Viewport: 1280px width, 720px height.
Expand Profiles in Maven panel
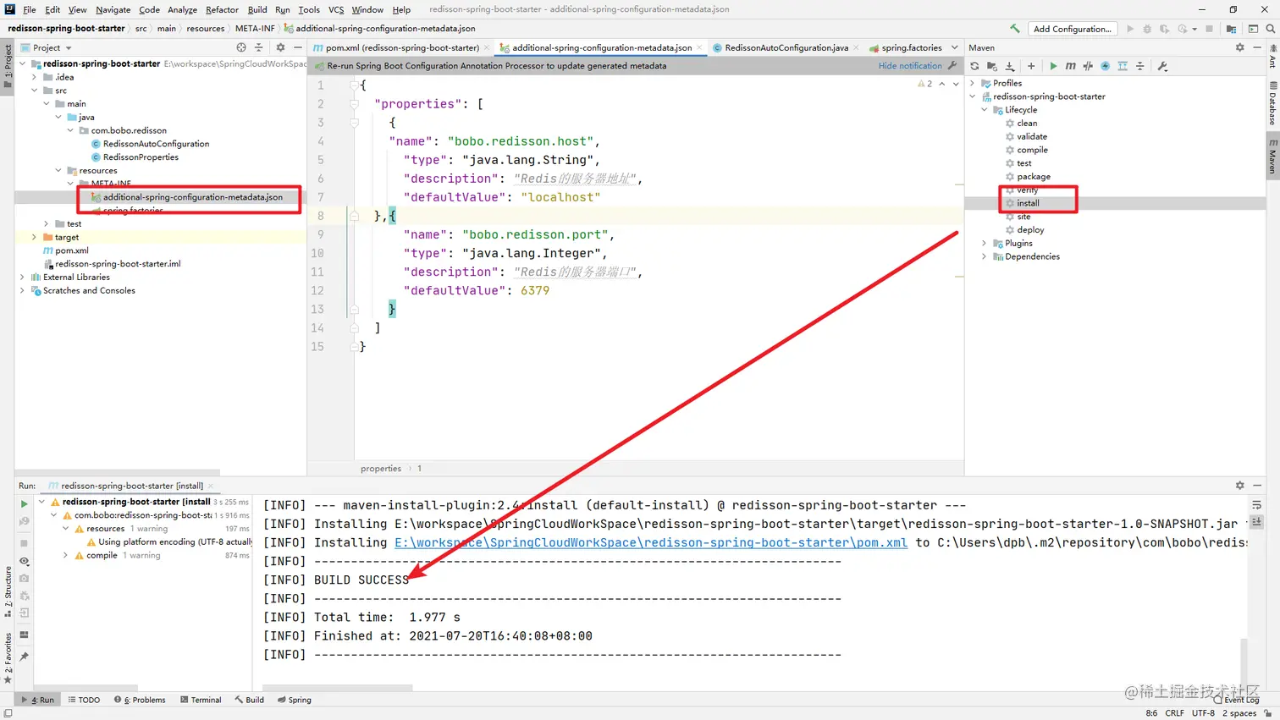[973, 83]
